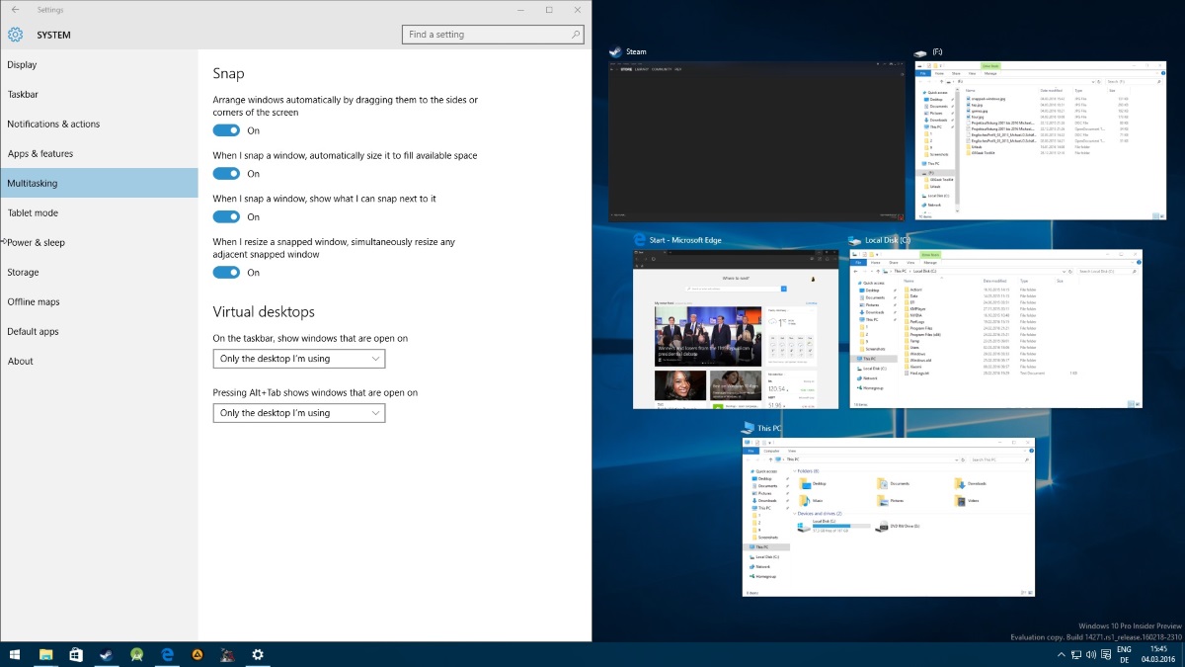Viewport: 1185px width, 667px height.
Task: Open Steam from the taskbar
Action: [x=106, y=654]
